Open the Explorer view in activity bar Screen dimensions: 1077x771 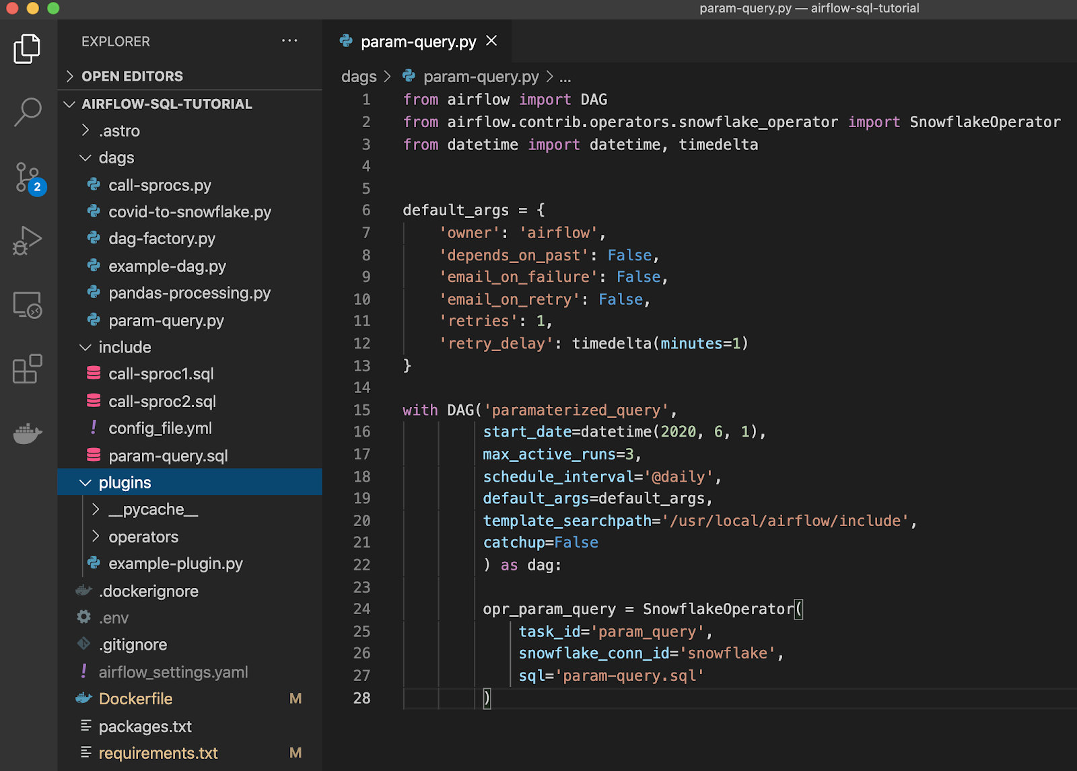[x=27, y=49]
